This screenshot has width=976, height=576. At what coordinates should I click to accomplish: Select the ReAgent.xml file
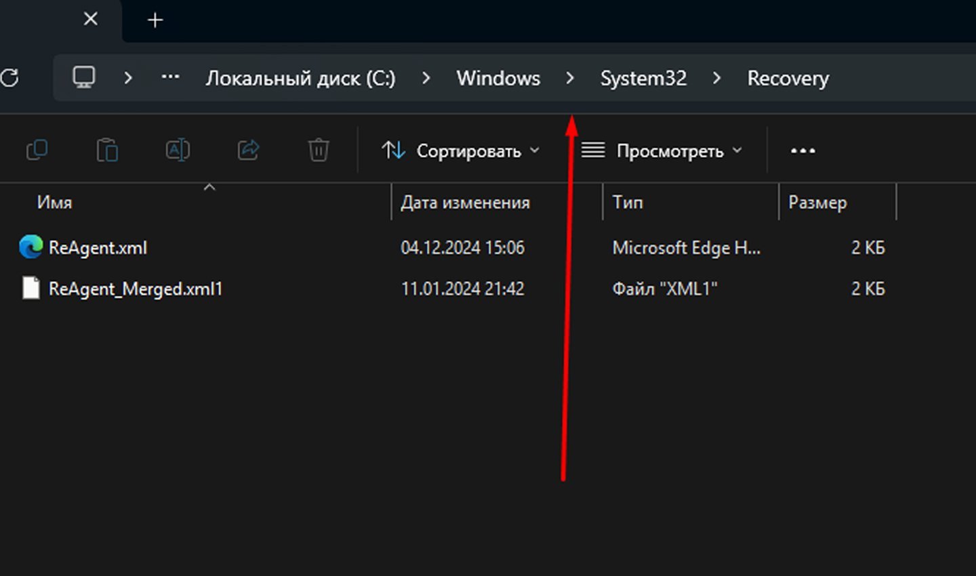click(x=98, y=248)
